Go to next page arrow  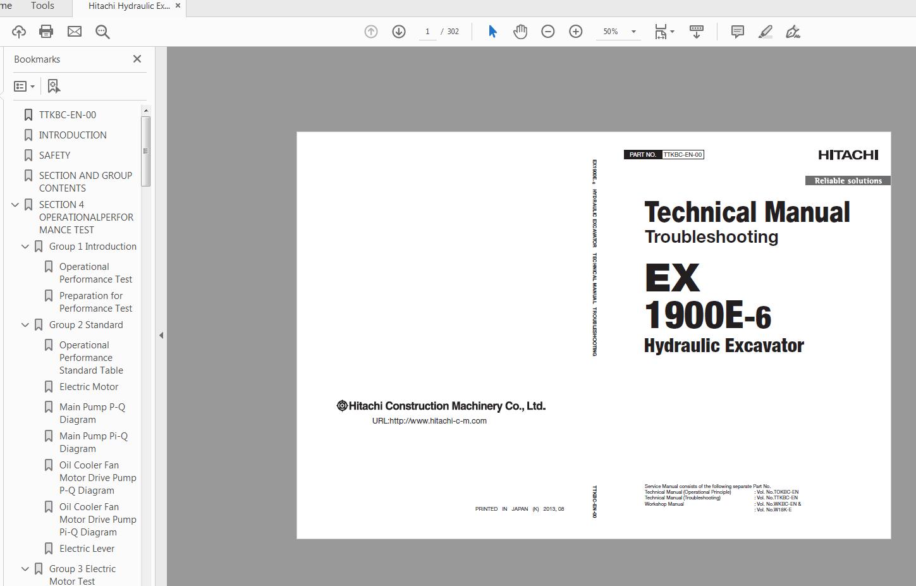(x=399, y=32)
